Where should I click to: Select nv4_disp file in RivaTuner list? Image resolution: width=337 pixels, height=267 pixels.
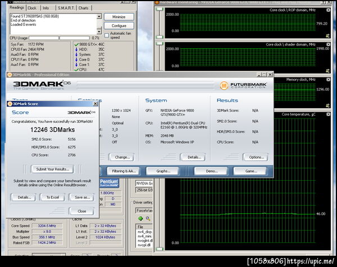(x=145, y=232)
